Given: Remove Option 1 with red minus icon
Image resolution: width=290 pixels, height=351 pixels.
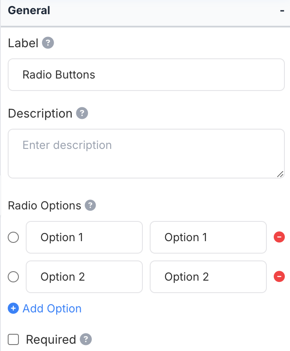Looking at the screenshot, I should (x=279, y=237).
